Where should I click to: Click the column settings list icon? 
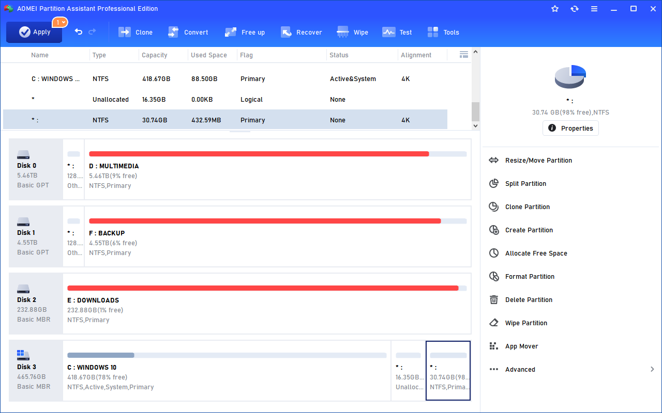[464, 55]
